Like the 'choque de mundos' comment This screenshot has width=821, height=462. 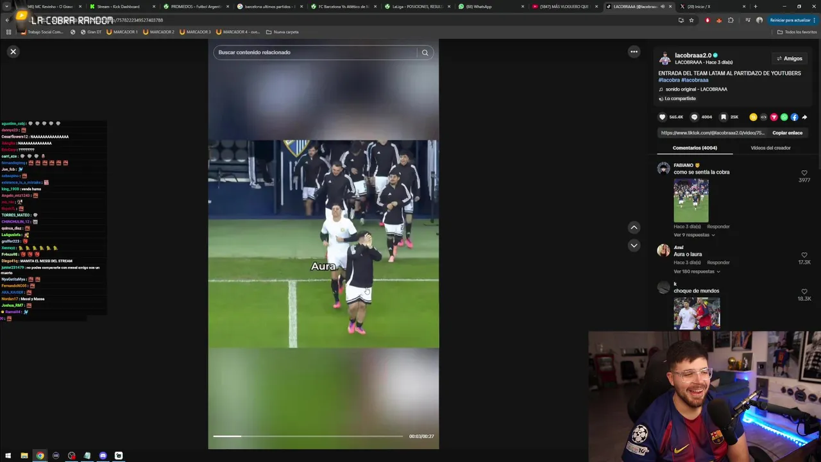(x=804, y=292)
